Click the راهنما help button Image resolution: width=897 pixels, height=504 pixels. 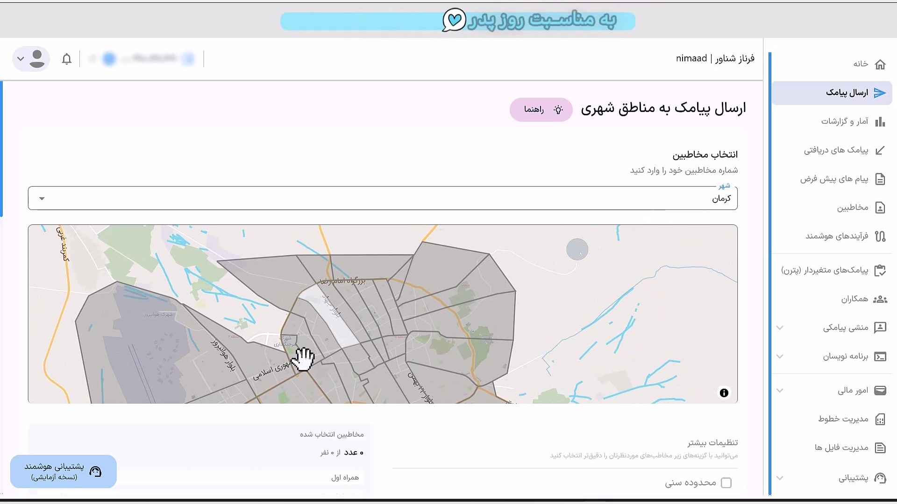coord(541,110)
